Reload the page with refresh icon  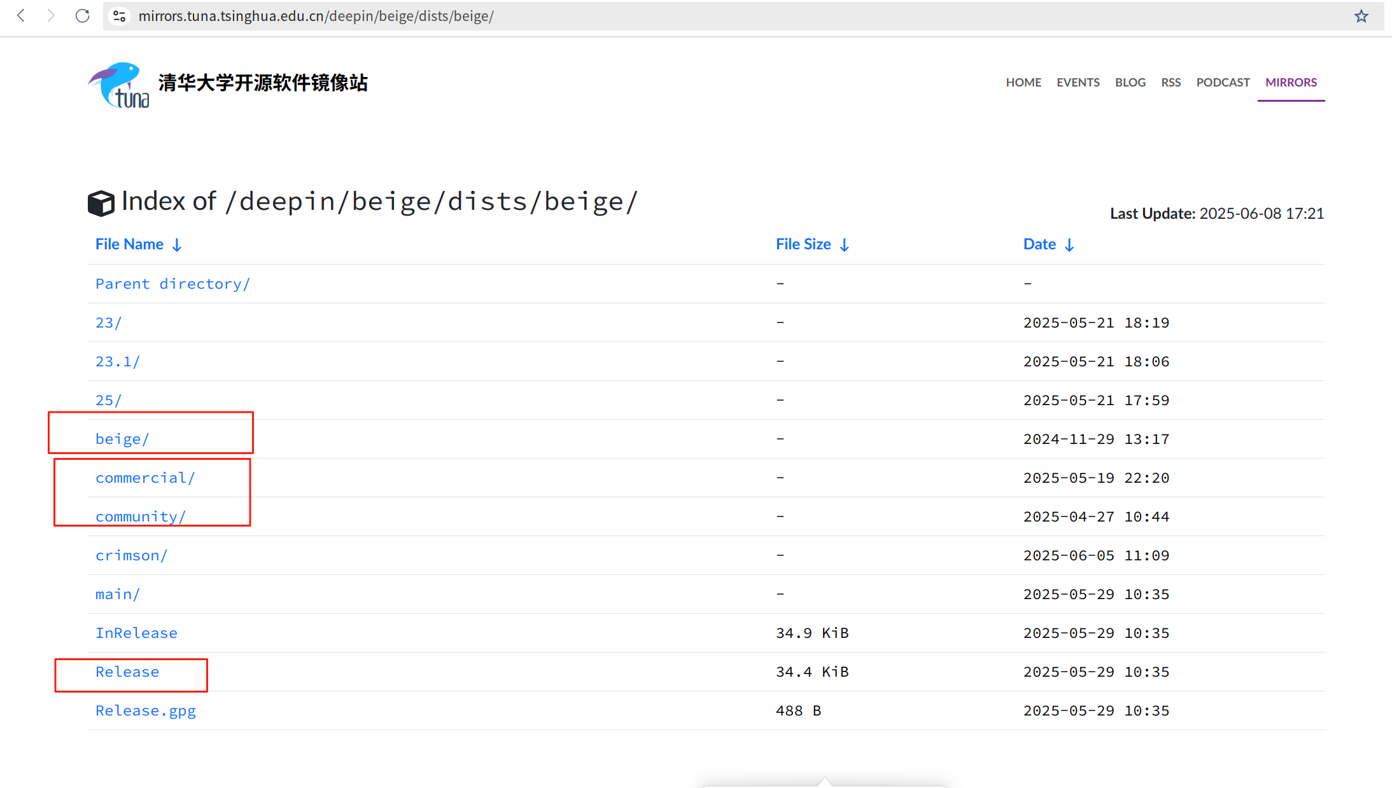pyautogui.click(x=83, y=16)
